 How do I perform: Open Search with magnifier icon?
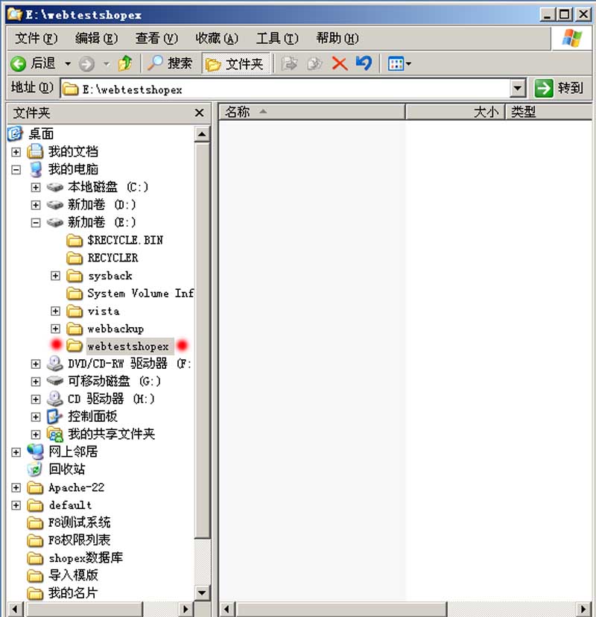pyautogui.click(x=155, y=63)
